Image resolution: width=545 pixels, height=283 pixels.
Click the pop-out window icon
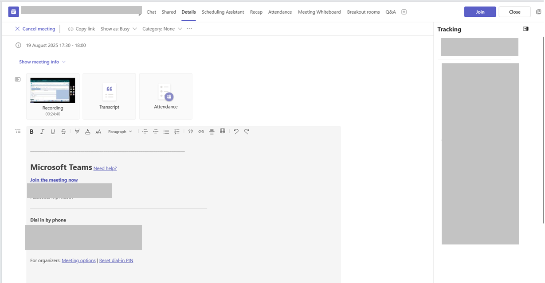[x=539, y=12]
